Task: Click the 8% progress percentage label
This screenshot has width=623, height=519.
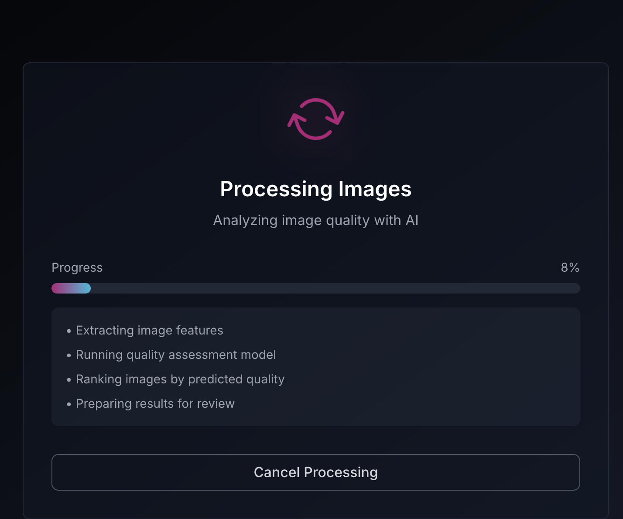Action: coord(570,267)
